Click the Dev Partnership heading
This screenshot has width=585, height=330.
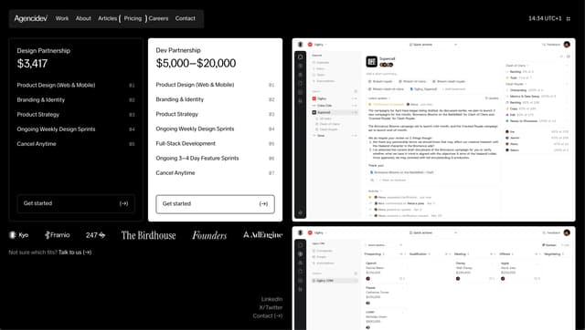tap(178, 50)
